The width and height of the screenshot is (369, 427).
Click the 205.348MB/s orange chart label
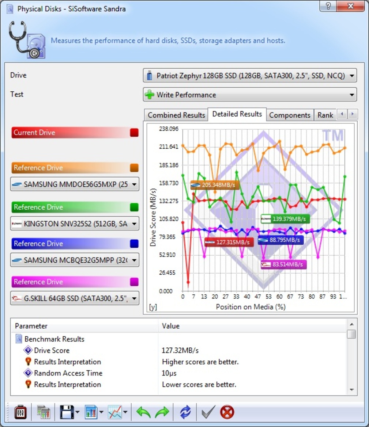pyautogui.click(x=215, y=185)
